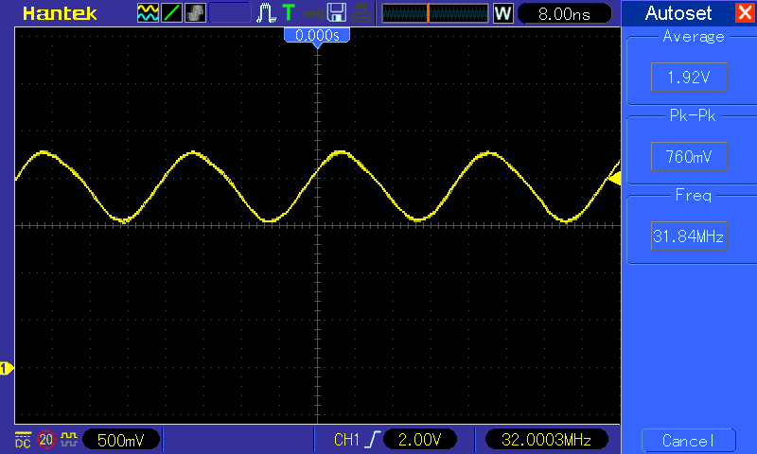The width and height of the screenshot is (757, 454).
Task: Click the green diagonal line math icon
Action: (x=172, y=13)
